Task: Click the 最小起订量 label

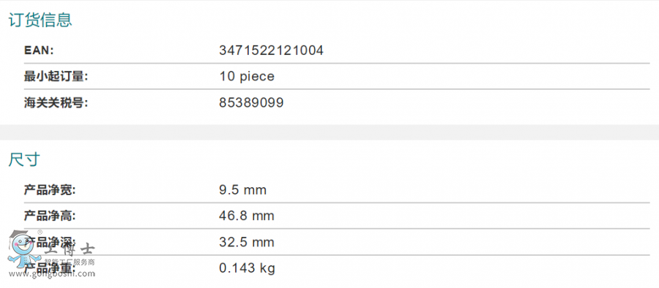Action: tap(56, 77)
